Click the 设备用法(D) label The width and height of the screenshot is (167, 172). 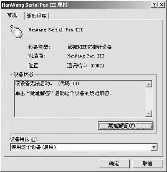tap(24, 139)
